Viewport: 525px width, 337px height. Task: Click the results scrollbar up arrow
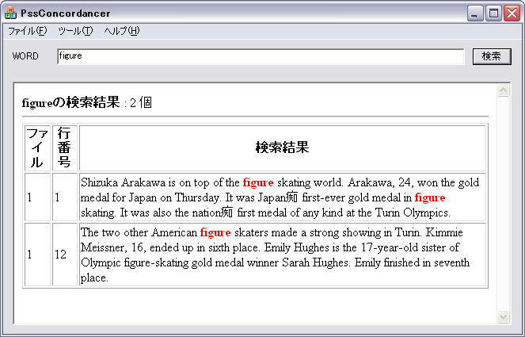[x=503, y=90]
